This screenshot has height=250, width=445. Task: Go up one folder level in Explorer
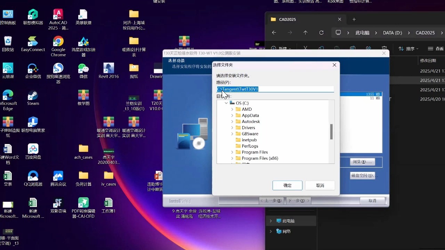[x=306, y=33]
